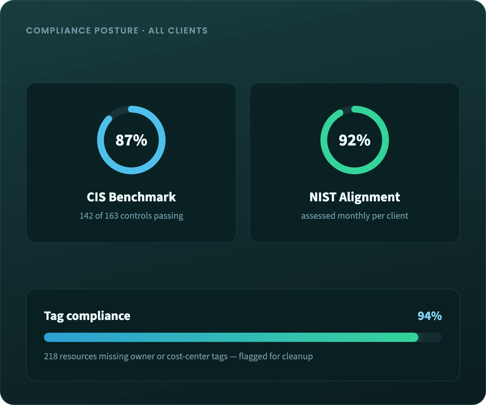Viewport: 486px width, 405px height.
Task: Click the Compliance Posture · All Clients heading
Action: (117, 31)
